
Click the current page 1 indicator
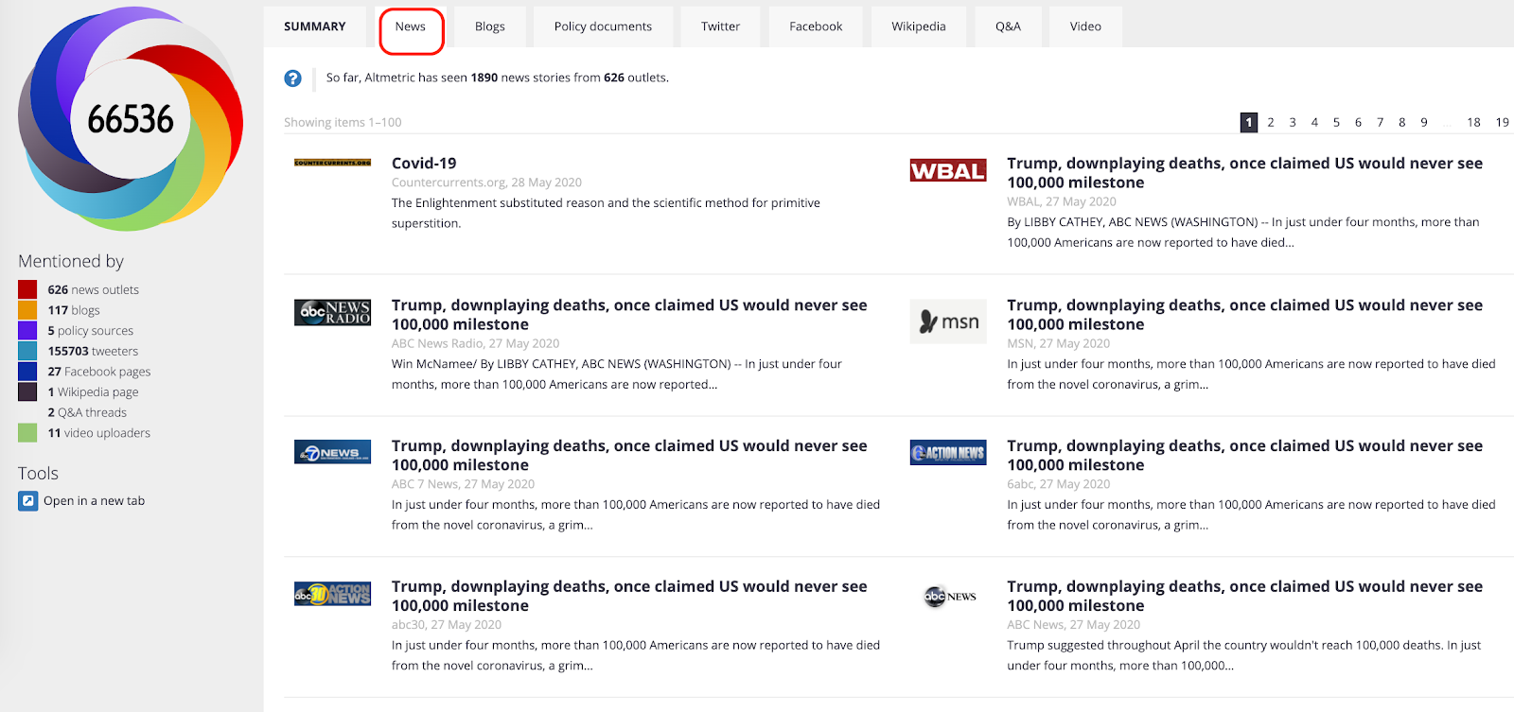tap(1249, 122)
